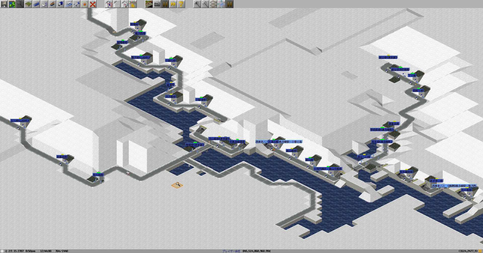Image resolution: width=483 pixels, height=253 pixels.
Task: Zoom in with the plus magnifier
Action: pyautogui.click(x=197, y=4)
